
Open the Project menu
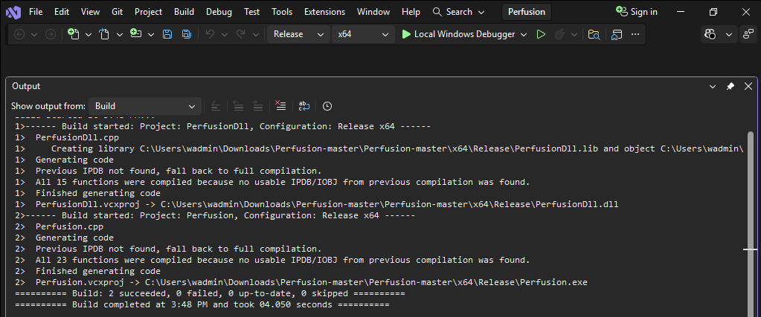pos(149,12)
